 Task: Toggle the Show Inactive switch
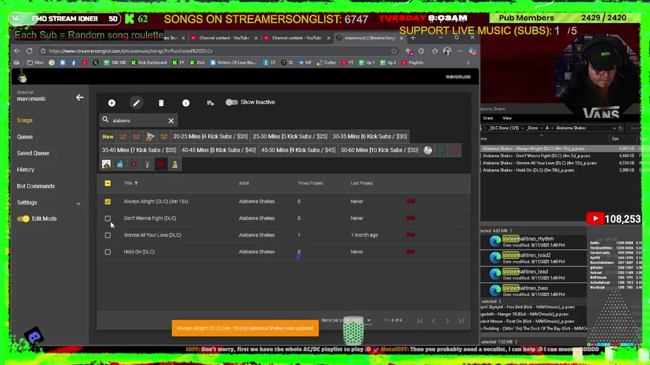[232, 102]
